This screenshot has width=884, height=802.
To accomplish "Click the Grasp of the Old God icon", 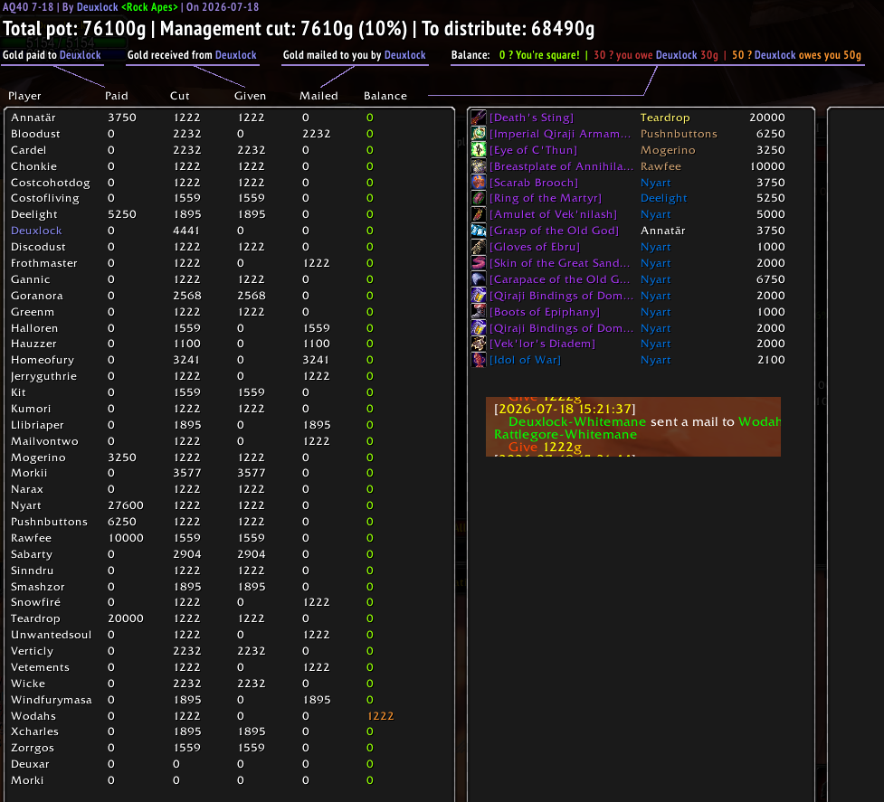I will coord(478,231).
